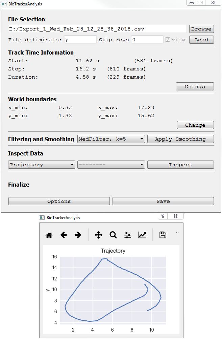The width and height of the screenshot is (222, 339).
Task: Click the Trajectory plot title
Action: coord(113,251)
